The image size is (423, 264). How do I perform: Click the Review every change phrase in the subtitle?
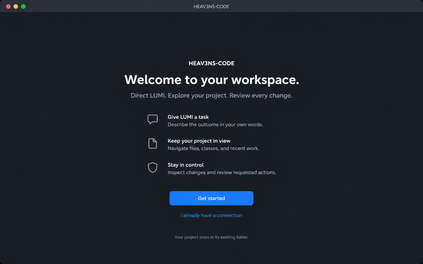[x=261, y=95]
